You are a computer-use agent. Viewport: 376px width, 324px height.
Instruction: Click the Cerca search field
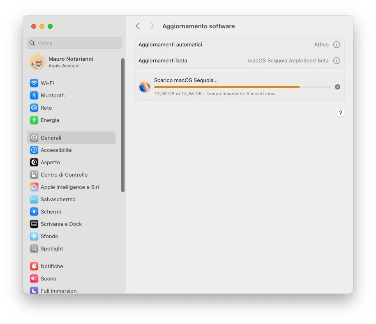(x=74, y=43)
